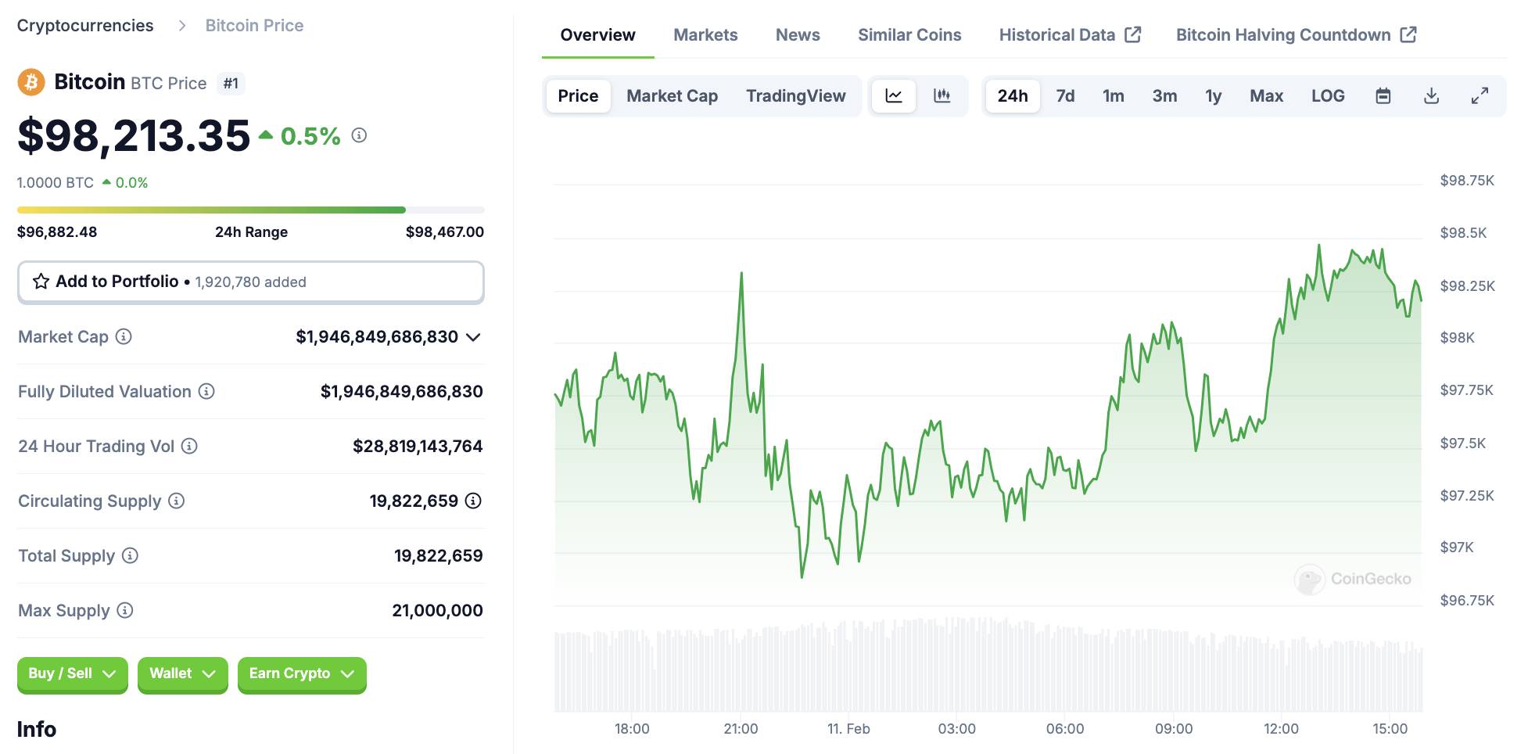Viewport: 1528px width, 754px height.
Task: Set chart range to 7d
Action: (x=1065, y=96)
